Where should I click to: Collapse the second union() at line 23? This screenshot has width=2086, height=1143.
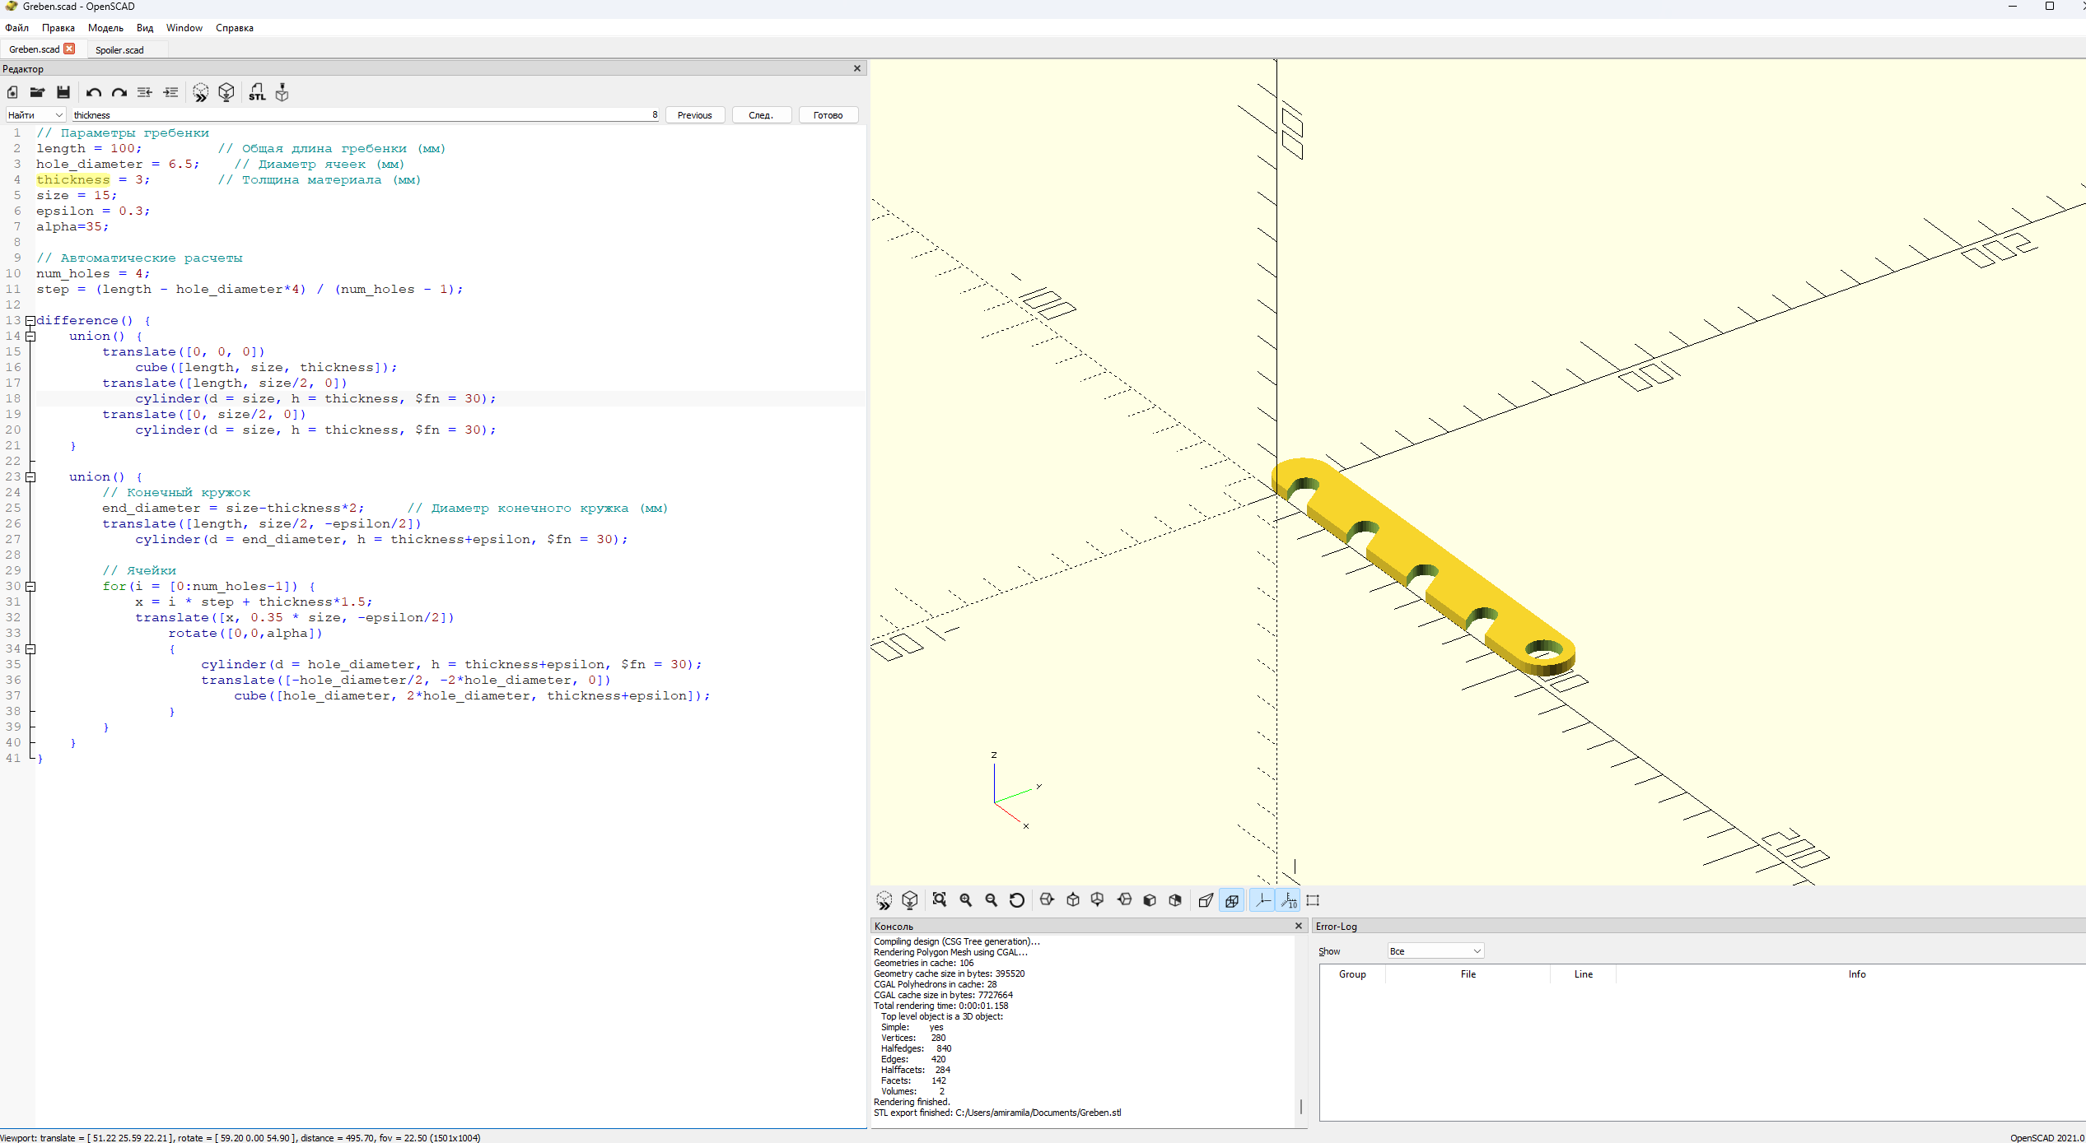tap(30, 477)
